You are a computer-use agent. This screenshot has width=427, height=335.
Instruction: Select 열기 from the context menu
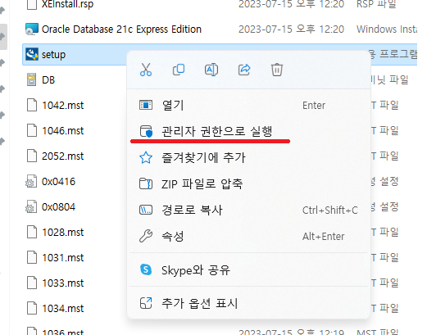[x=249, y=105]
